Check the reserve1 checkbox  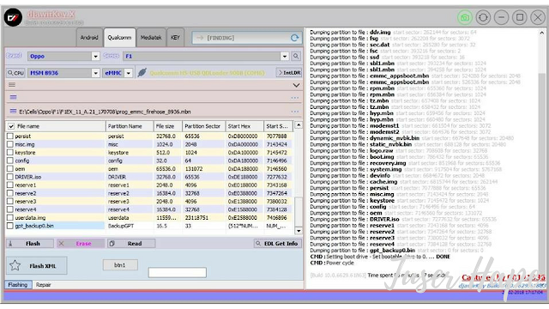click(x=10, y=185)
